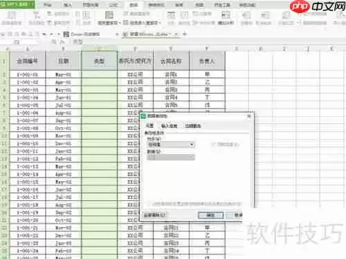Click the 创建组 group icon in ribbon

coord(246,15)
